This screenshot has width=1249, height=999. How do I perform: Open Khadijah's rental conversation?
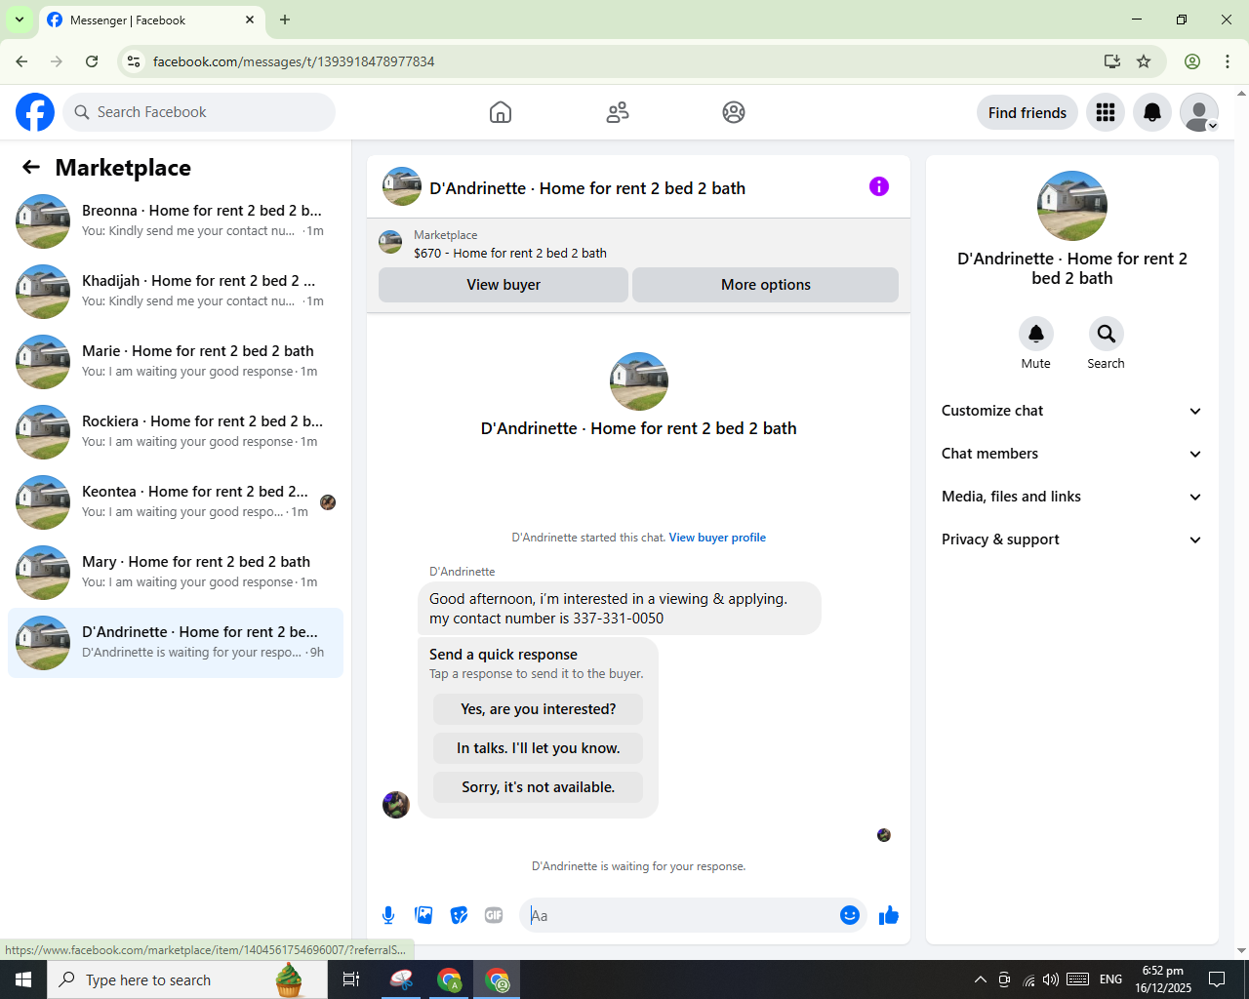tap(176, 292)
